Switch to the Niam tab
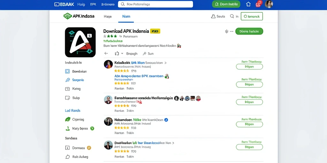Screen dimensions: 327x163 coord(126,17)
